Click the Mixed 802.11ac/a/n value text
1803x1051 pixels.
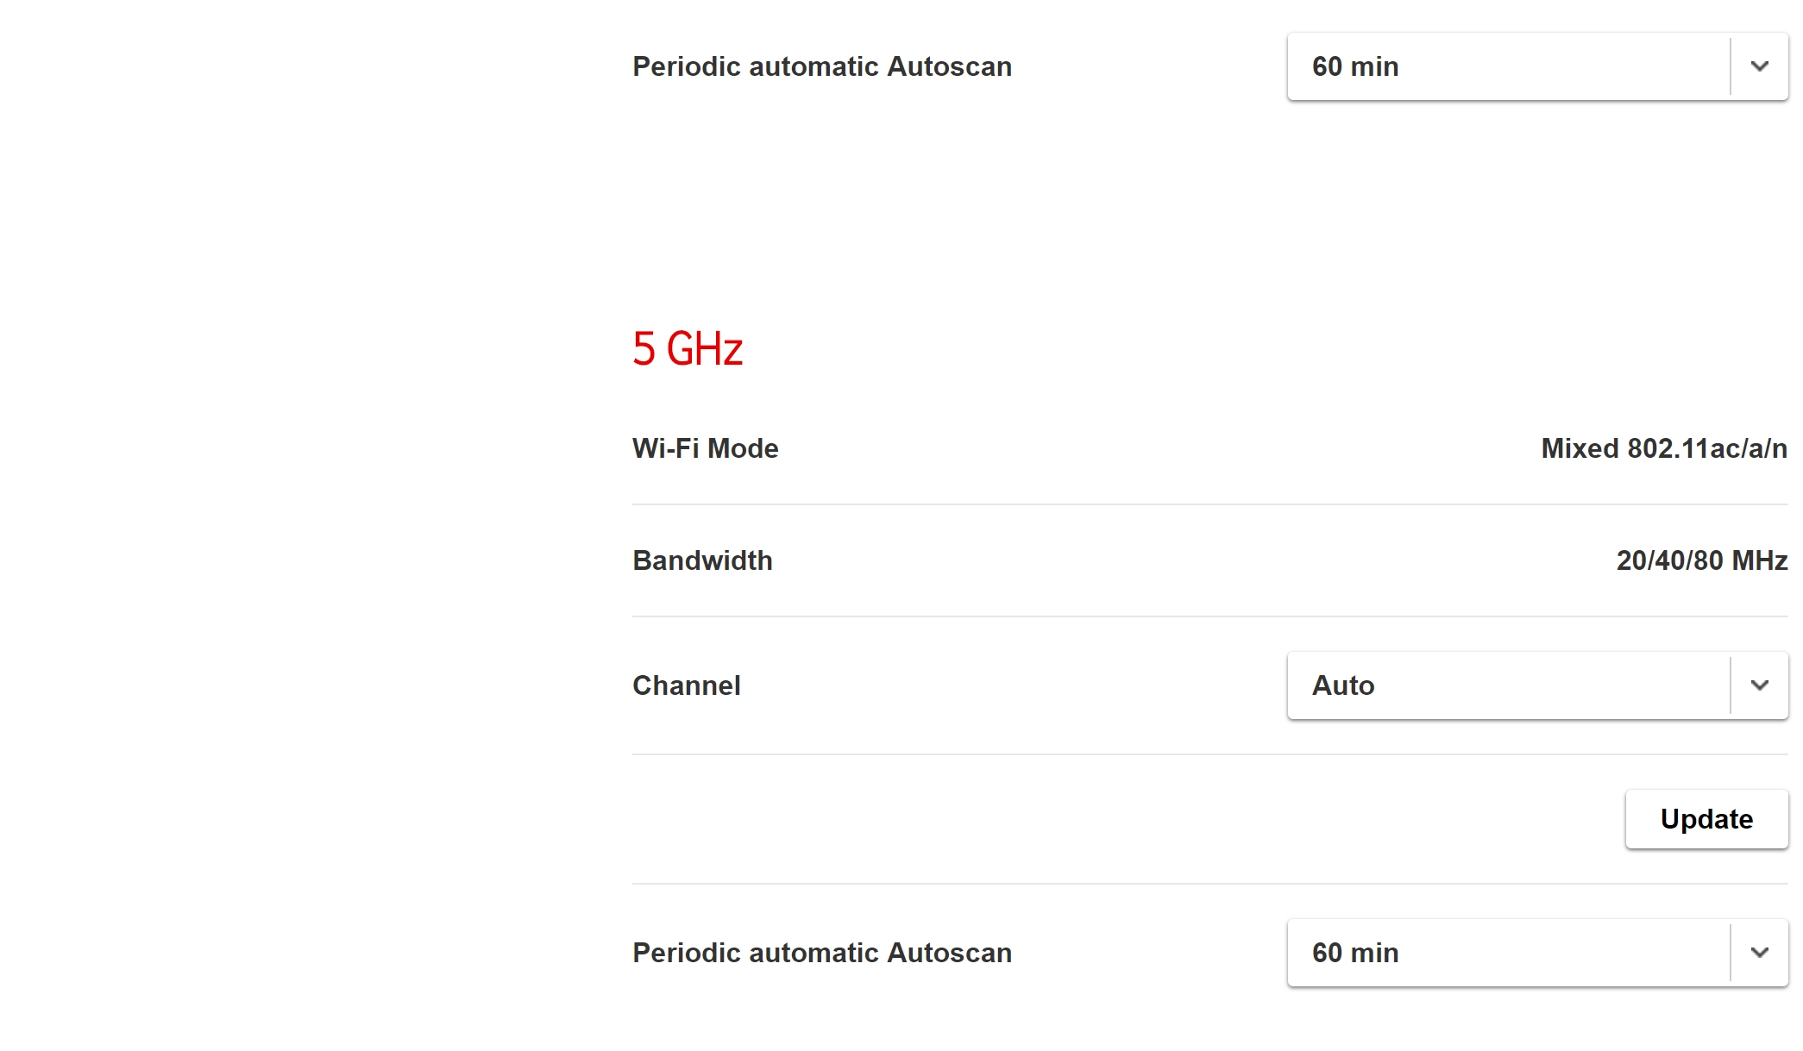[1663, 448]
